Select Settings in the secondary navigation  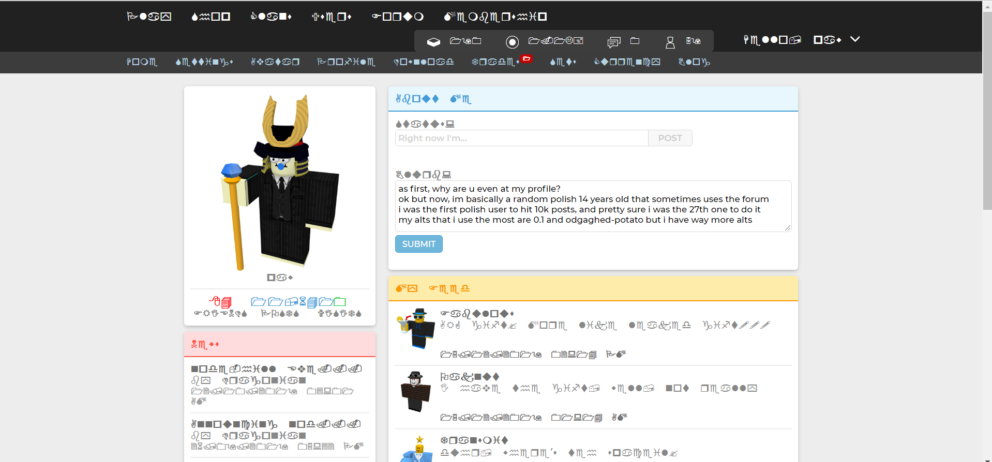click(204, 62)
